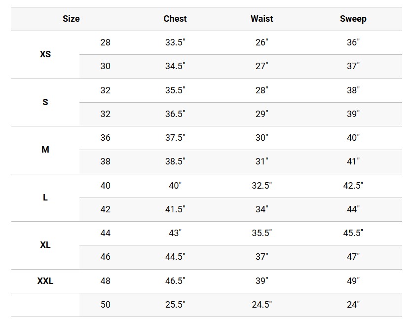The height and width of the screenshot is (319, 412).
Task: Select numeric size 50 cell
Action: coord(106,305)
